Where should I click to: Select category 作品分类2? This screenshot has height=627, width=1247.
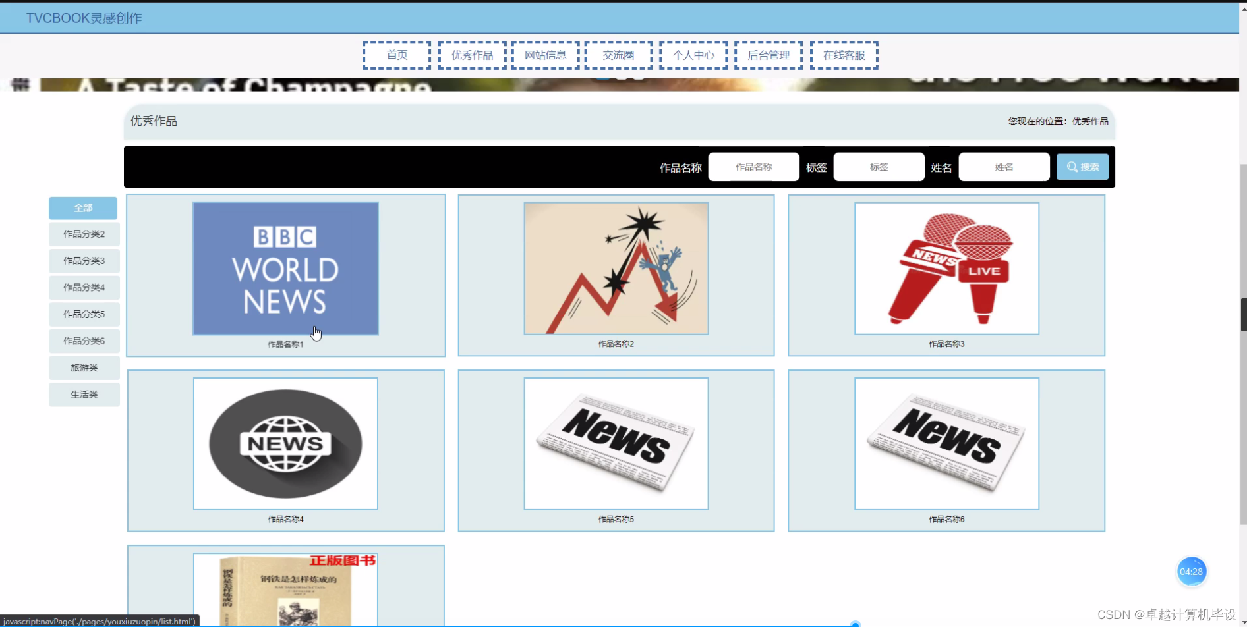click(84, 234)
